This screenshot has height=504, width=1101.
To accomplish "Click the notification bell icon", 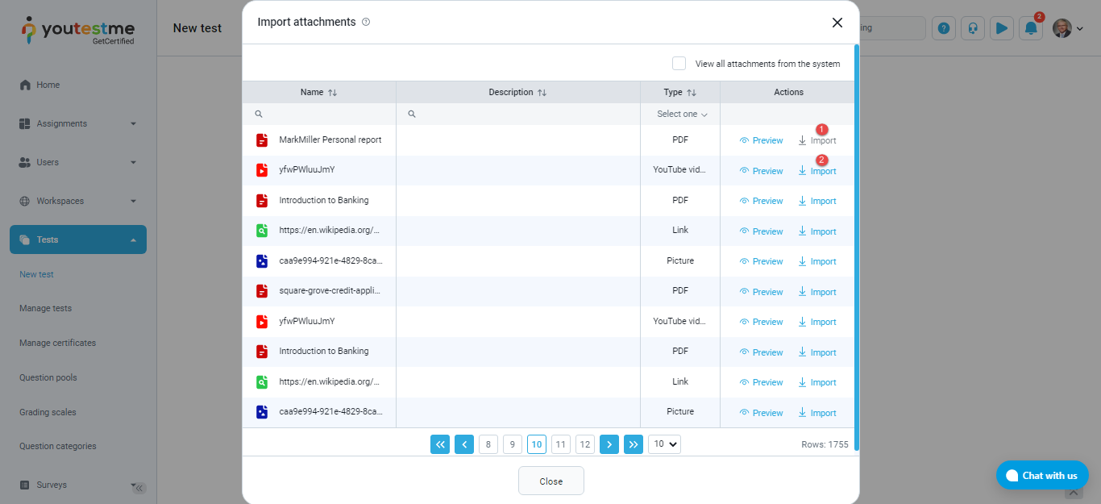I will [x=1031, y=28].
